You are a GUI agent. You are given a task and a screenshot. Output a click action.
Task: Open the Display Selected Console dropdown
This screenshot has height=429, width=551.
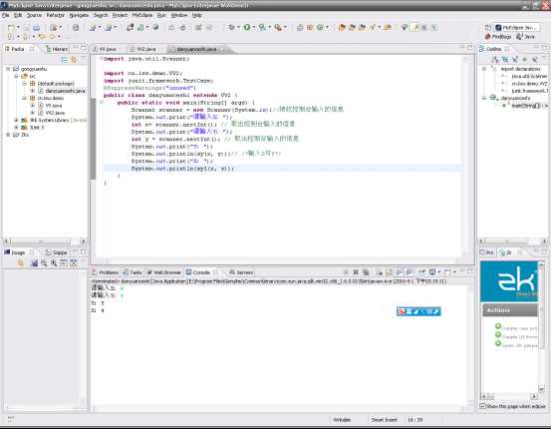click(438, 272)
